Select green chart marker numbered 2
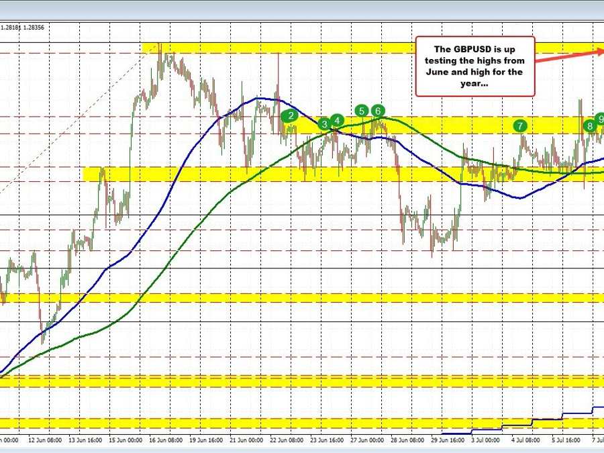Screen dimensions: 604x453 coord(291,115)
